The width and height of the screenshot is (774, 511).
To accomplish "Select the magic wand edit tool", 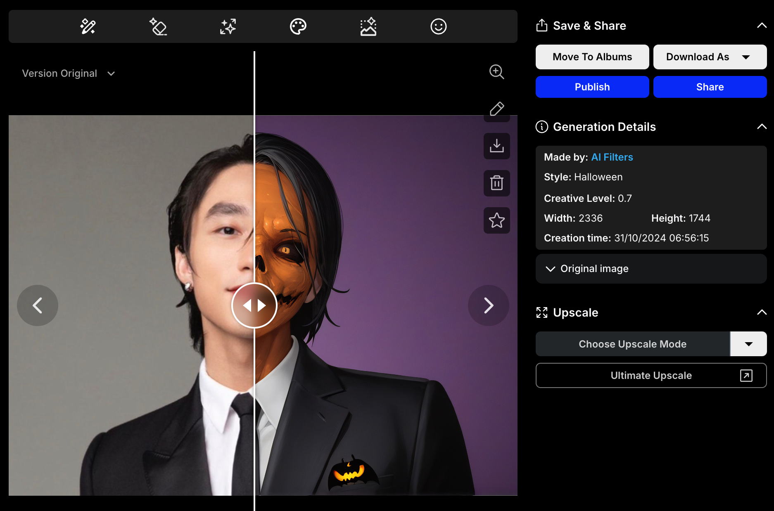I will pos(88,26).
